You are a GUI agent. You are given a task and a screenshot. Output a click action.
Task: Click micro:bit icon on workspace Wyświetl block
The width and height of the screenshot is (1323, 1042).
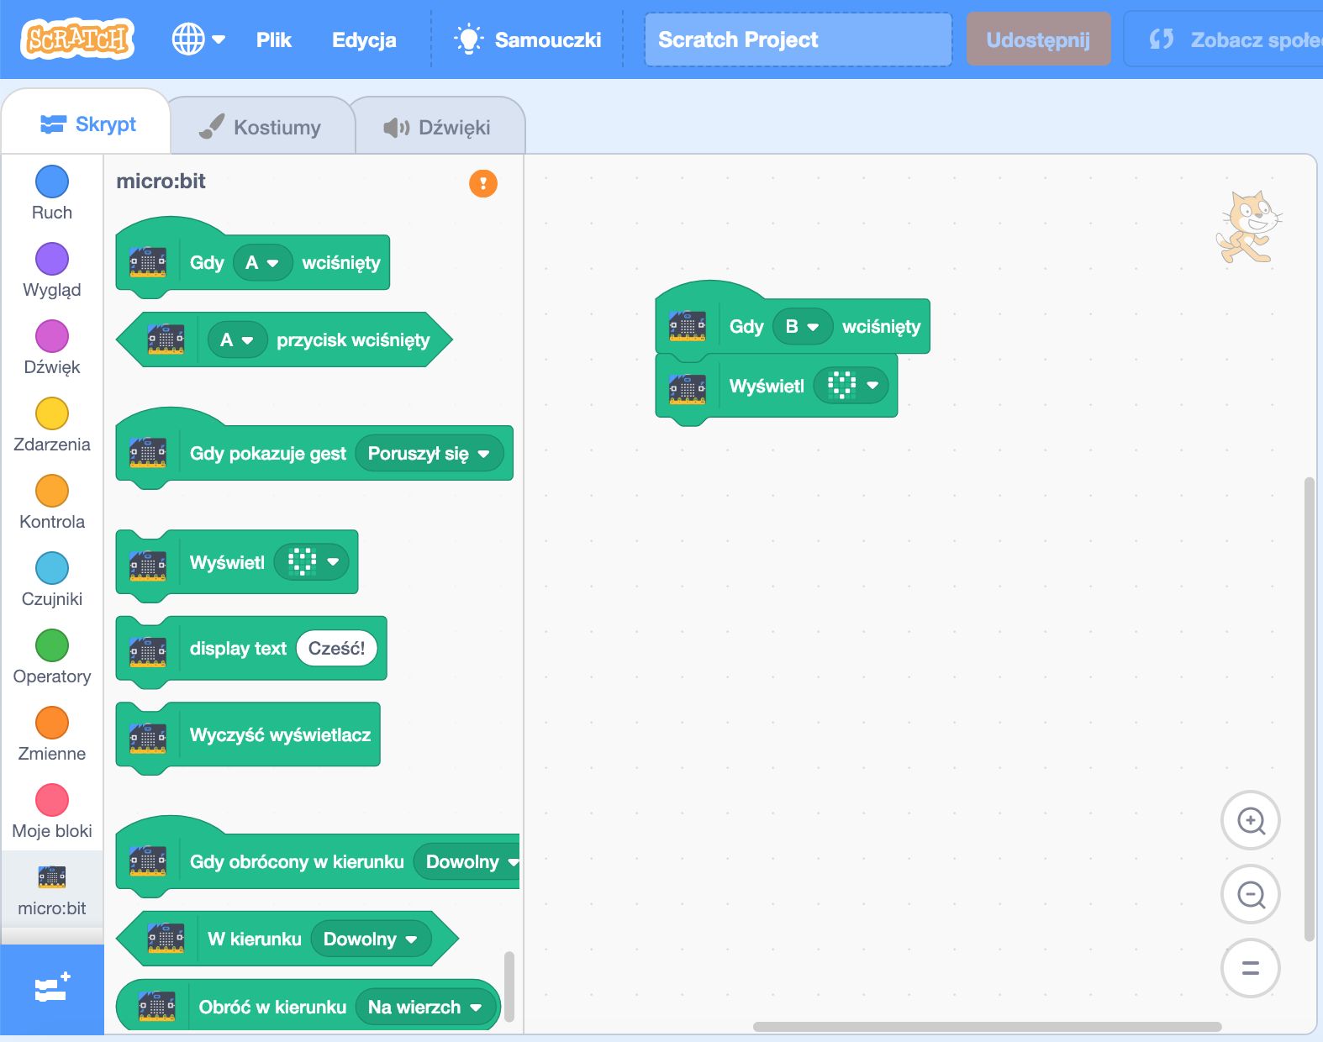coord(688,390)
